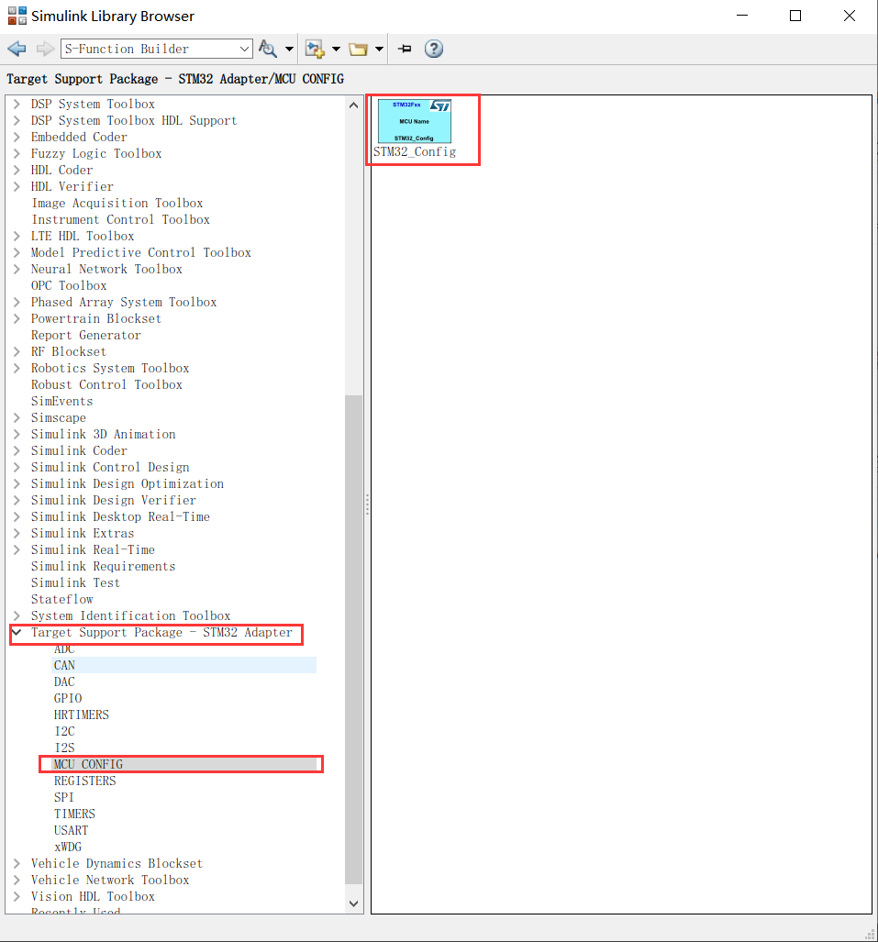Expand the Embedded Coder tree node
This screenshot has width=878, height=942.
pyautogui.click(x=17, y=137)
